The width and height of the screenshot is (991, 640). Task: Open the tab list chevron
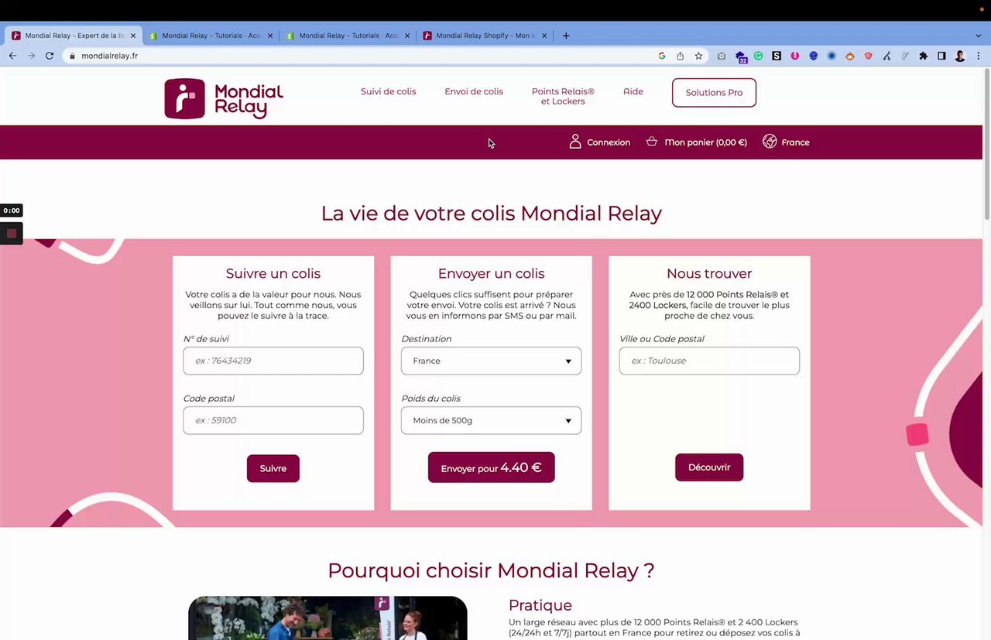[979, 36]
